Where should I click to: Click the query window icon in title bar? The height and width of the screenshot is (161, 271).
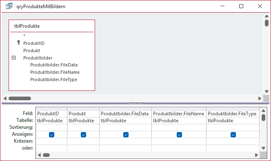point(9,6)
